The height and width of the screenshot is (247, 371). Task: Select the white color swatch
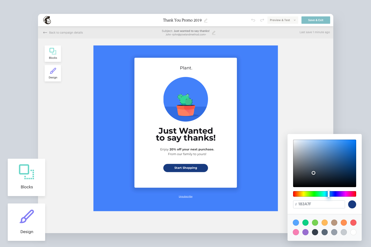(353, 232)
